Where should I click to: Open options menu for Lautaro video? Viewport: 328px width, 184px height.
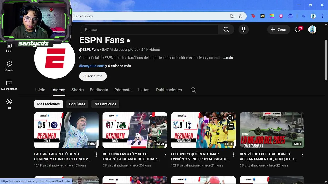point(96,154)
